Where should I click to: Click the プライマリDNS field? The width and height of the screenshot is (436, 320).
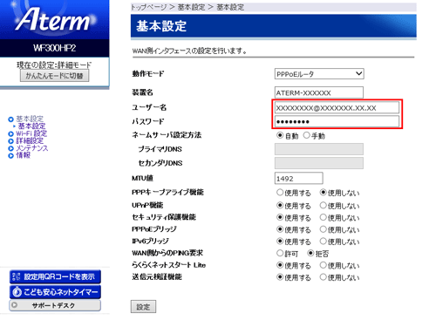[x=319, y=149]
